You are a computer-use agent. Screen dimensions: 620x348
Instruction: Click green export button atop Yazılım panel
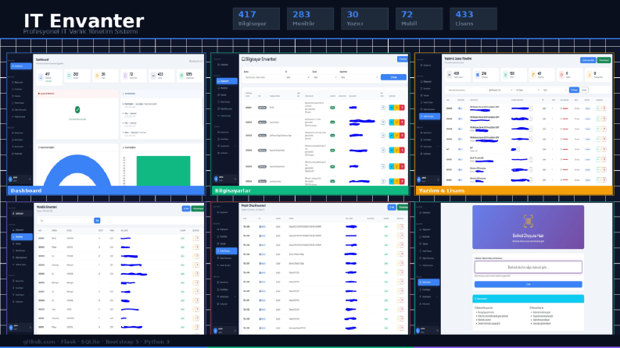point(604,60)
